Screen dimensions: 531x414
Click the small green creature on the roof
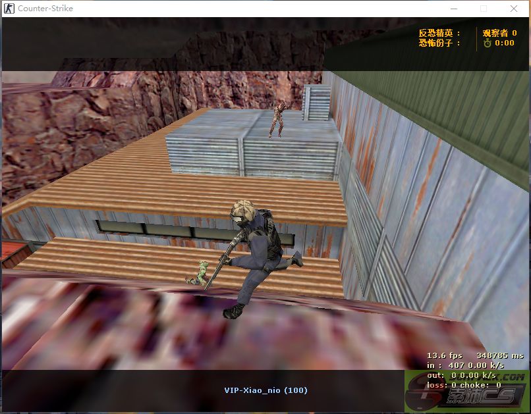(198, 272)
